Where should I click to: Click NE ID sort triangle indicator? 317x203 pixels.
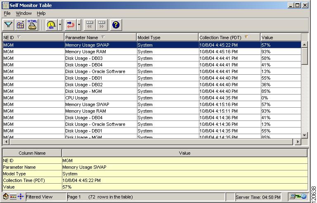(x=19, y=37)
